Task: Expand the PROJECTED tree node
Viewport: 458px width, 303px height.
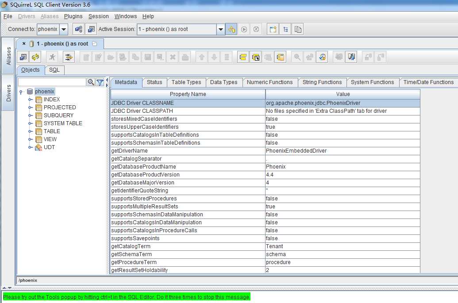Action: 30,107
